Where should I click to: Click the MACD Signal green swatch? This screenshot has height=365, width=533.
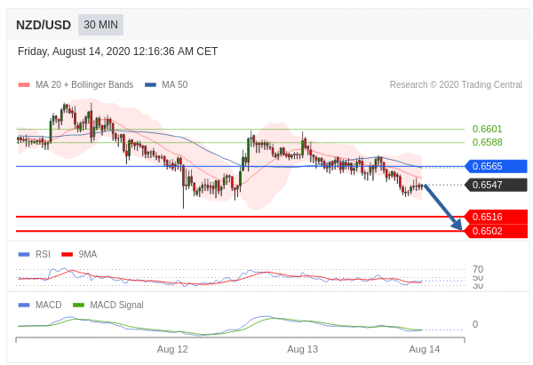pyautogui.click(x=78, y=305)
